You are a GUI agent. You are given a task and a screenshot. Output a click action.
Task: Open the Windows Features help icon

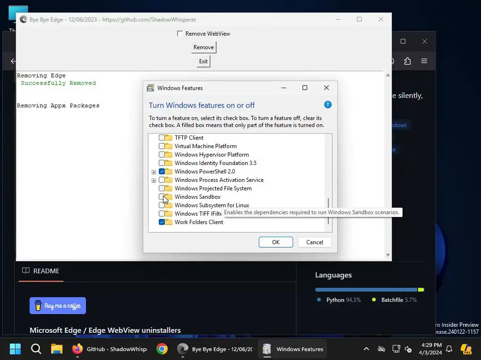pos(327,105)
